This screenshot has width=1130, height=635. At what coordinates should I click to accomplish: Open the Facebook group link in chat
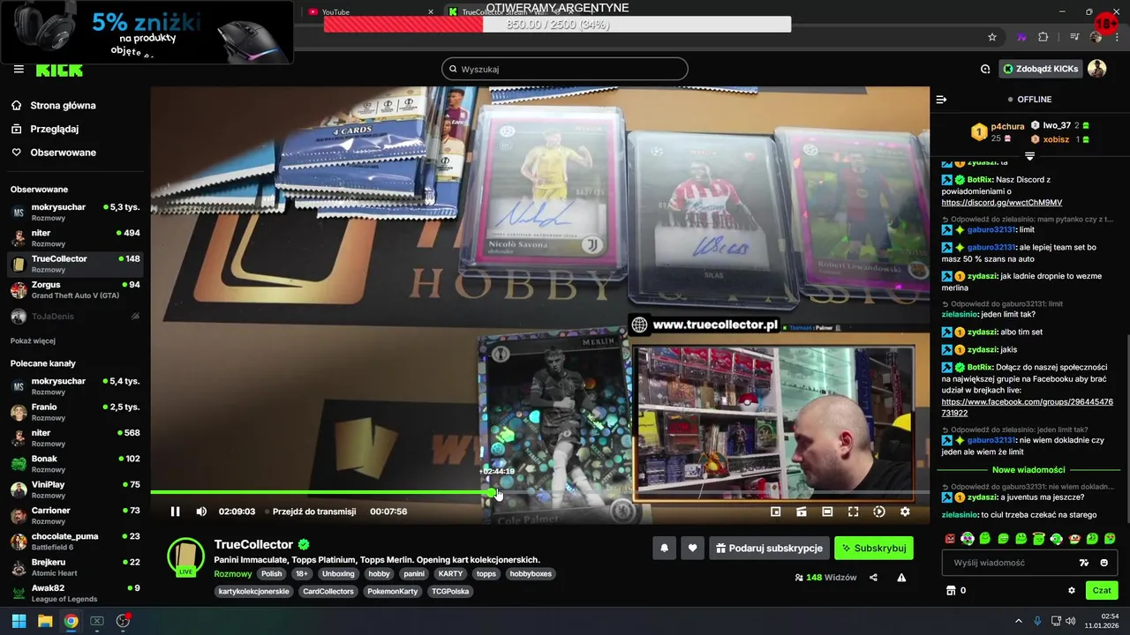(1027, 407)
